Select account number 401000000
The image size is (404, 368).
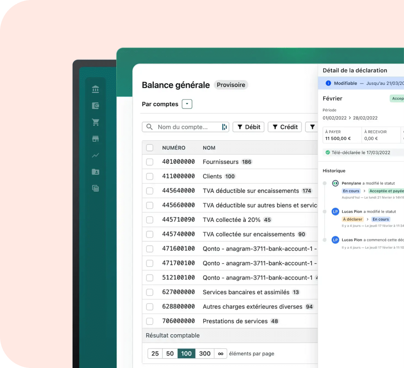178,162
